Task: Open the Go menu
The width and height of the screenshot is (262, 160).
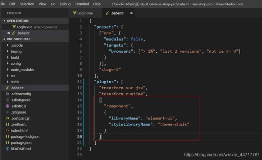Action: click(53, 4)
